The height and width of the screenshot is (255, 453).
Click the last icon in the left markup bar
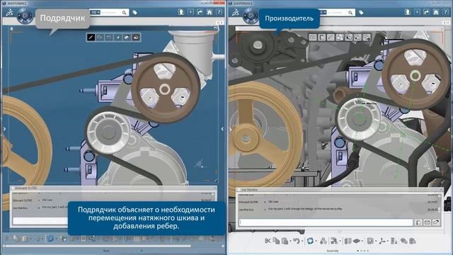click(136, 38)
